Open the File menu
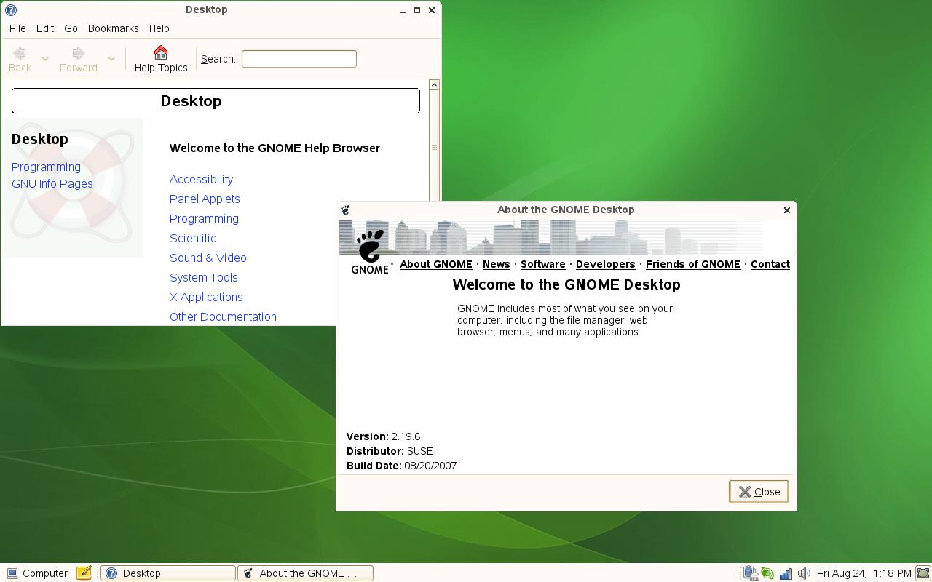The image size is (932, 582). (17, 28)
